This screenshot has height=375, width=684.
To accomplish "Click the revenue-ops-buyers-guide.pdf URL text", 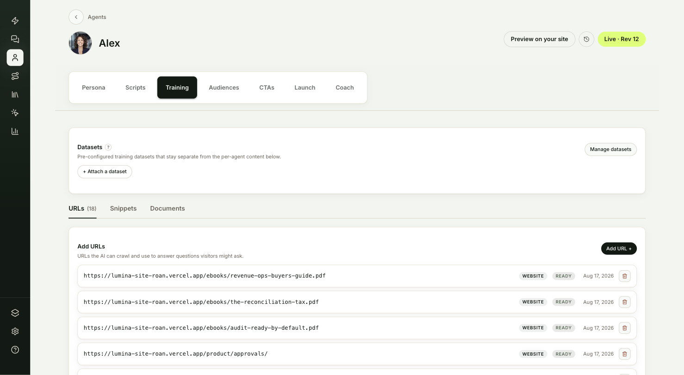I will tap(205, 276).
